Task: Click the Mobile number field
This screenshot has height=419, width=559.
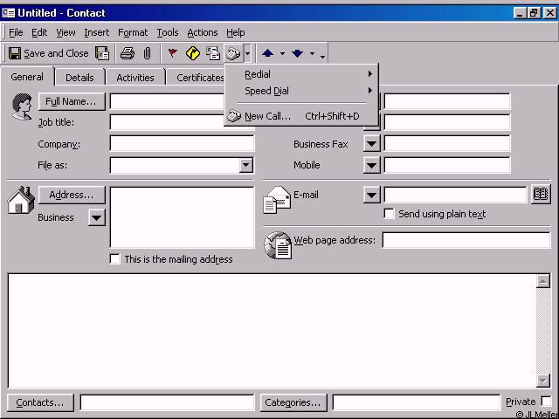Action: coord(447,165)
